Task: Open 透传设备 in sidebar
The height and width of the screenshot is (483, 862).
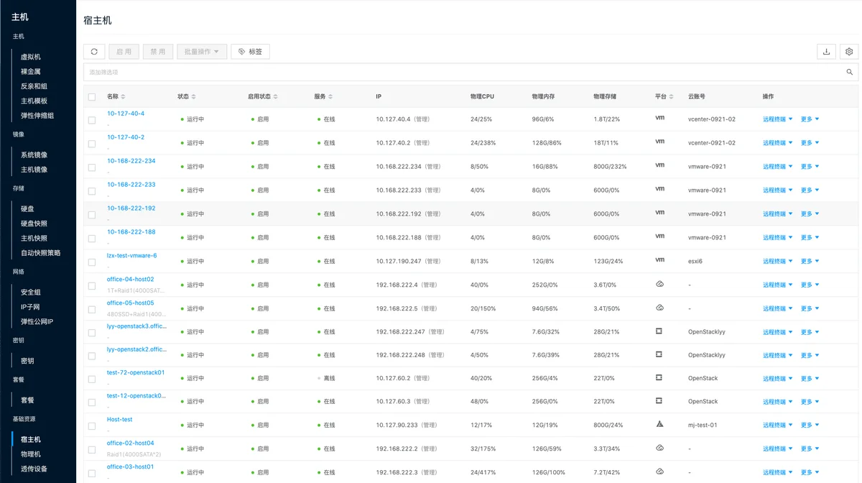Action: pos(34,469)
